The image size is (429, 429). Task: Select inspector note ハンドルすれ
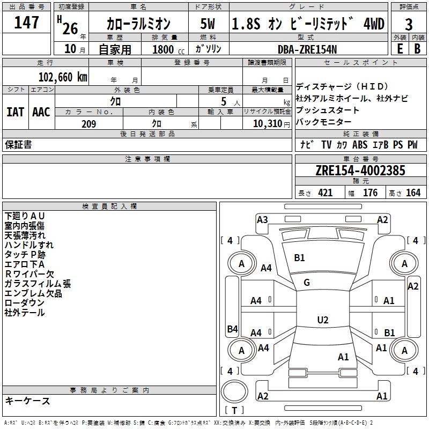[x=29, y=245]
